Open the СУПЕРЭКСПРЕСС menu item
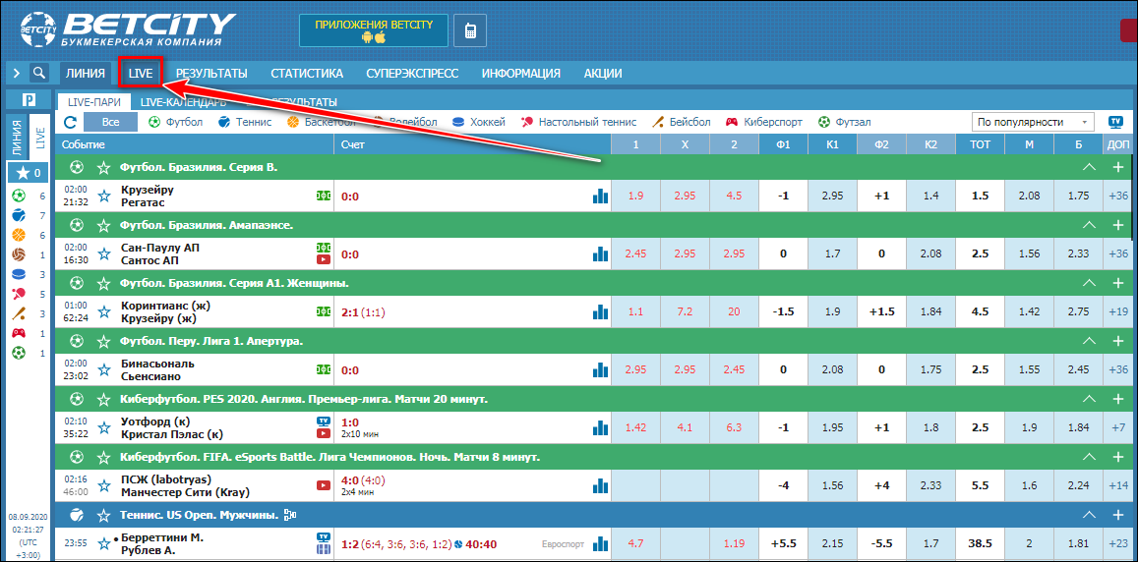Image resolution: width=1138 pixels, height=562 pixels. tap(412, 74)
